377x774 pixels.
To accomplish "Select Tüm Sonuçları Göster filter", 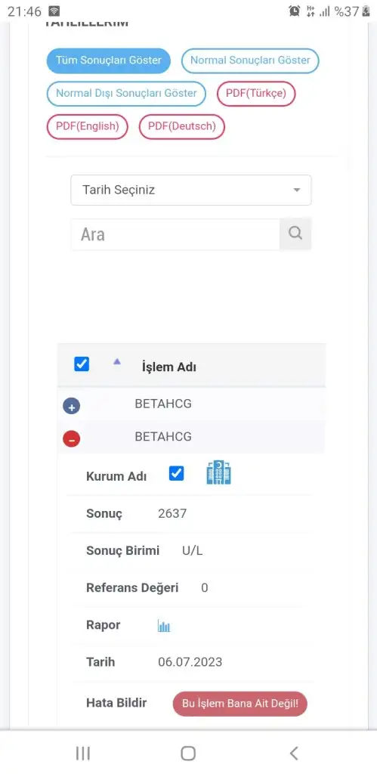I will click(x=109, y=60).
